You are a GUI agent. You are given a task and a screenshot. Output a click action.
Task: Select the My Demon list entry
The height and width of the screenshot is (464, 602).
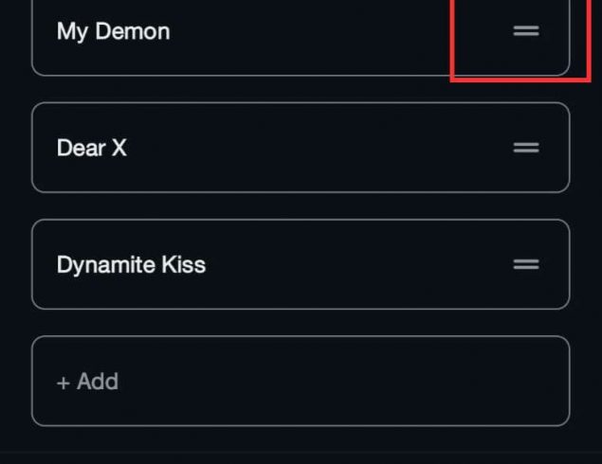pos(284,32)
